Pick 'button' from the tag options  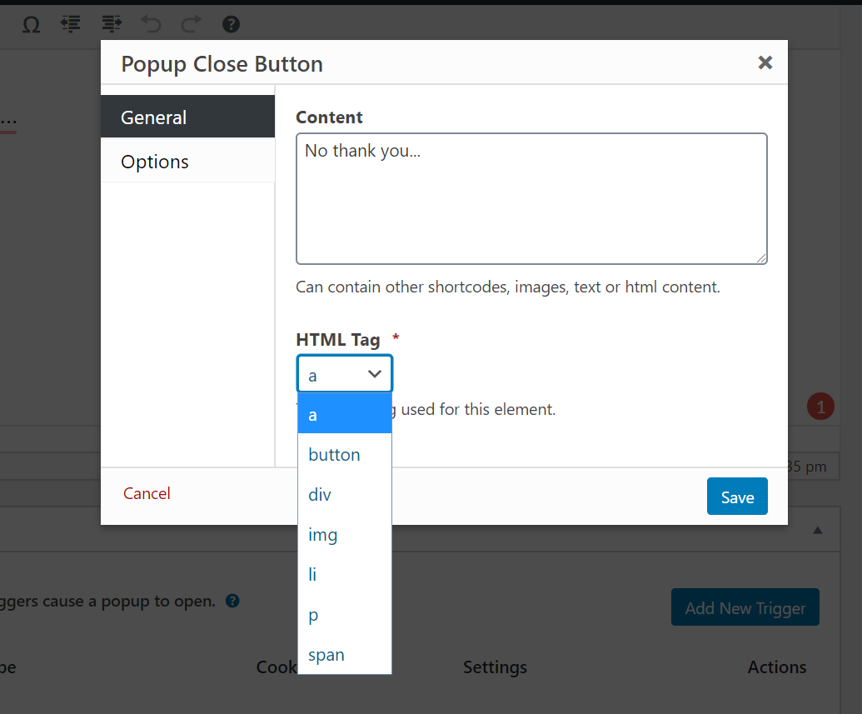(x=333, y=454)
